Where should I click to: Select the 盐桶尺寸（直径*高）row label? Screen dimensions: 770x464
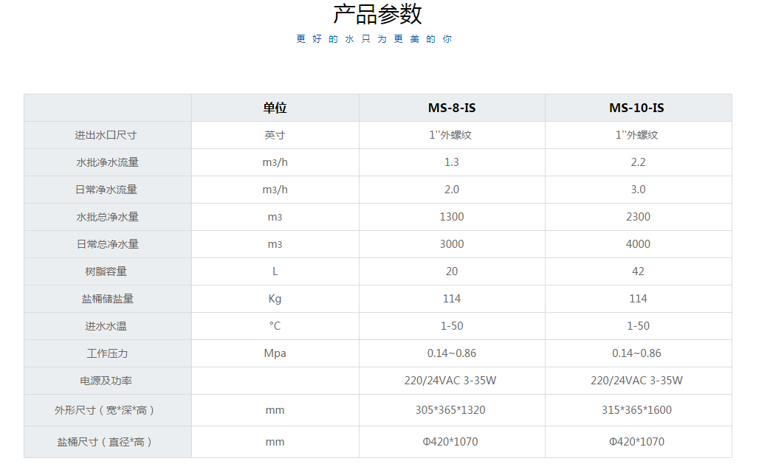[106, 442]
